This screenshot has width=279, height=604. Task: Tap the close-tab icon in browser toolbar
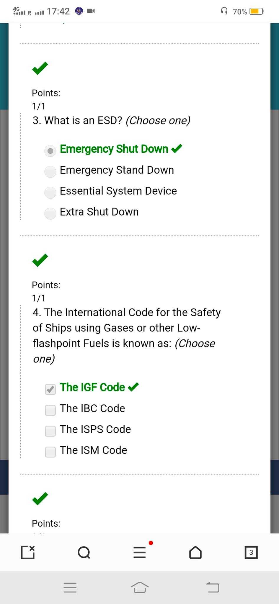(28, 552)
